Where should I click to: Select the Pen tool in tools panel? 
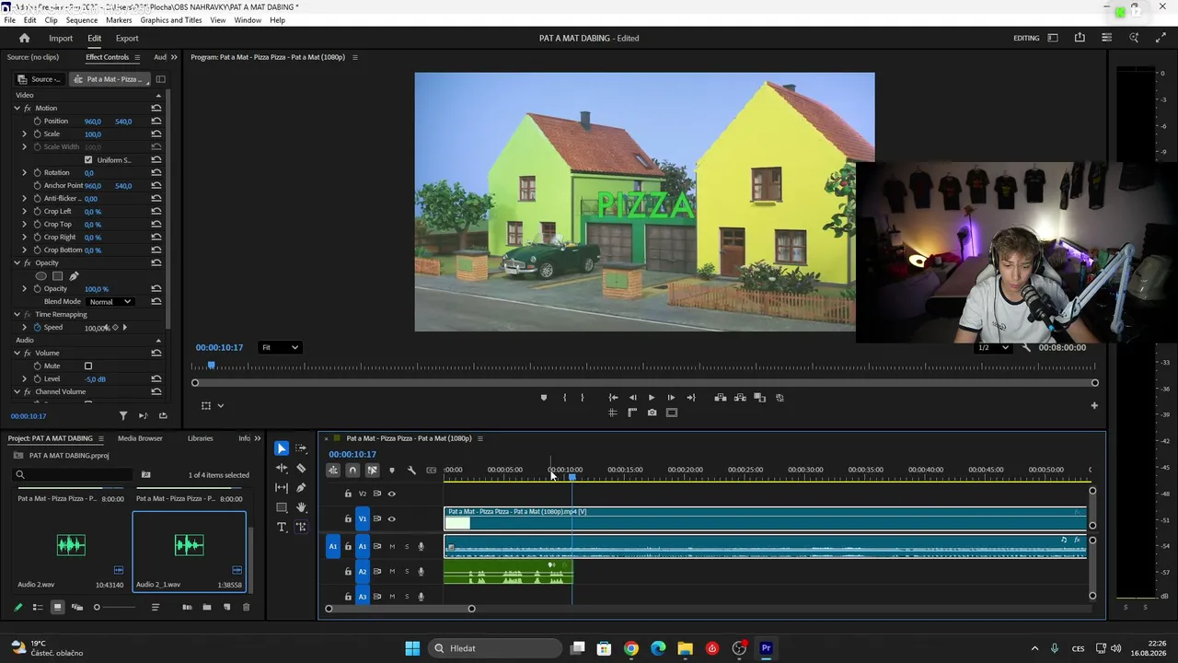(x=301, y=487)
